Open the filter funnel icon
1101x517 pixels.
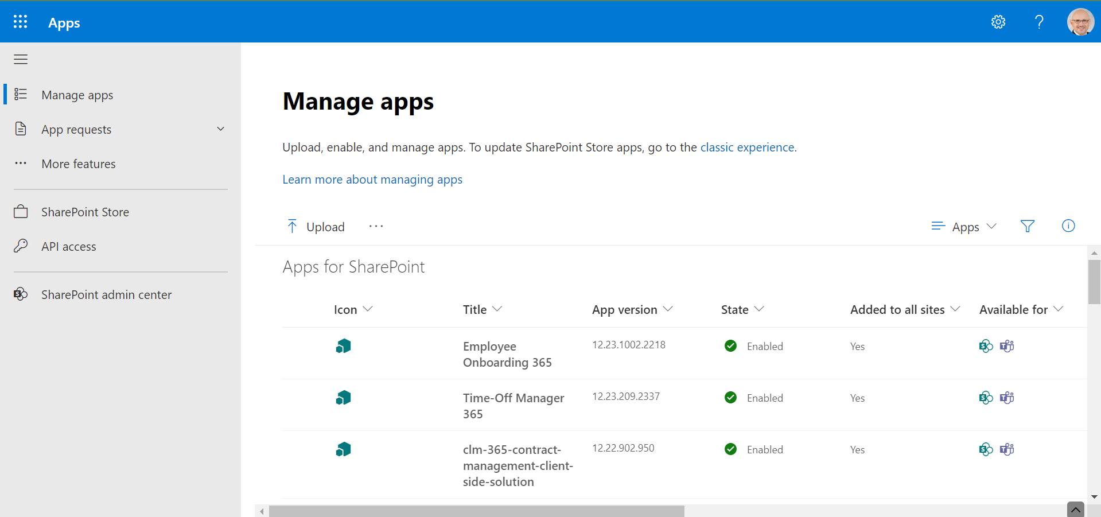click(1028, 226)
